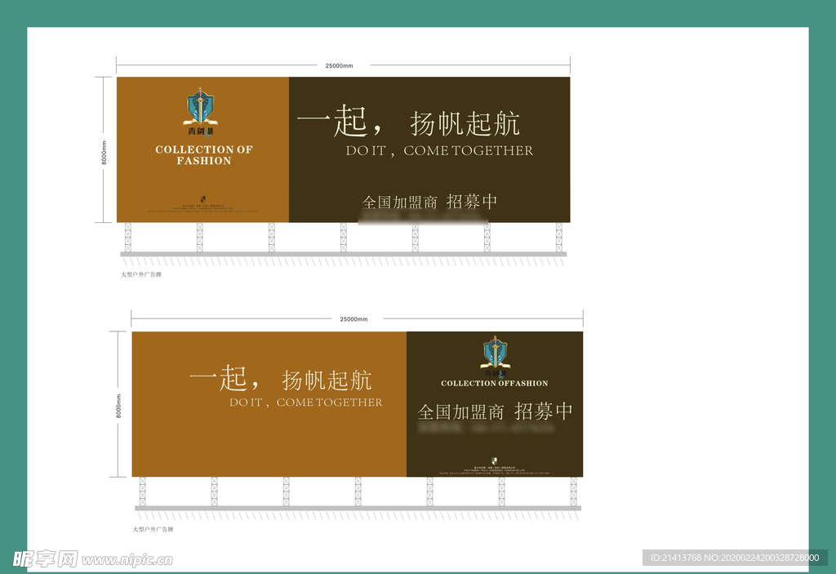The height and width of the screenshot is (574, 836).
Task: Select headline "一起，扬帆起航" on dark brown panel
Action: (408, 122)
